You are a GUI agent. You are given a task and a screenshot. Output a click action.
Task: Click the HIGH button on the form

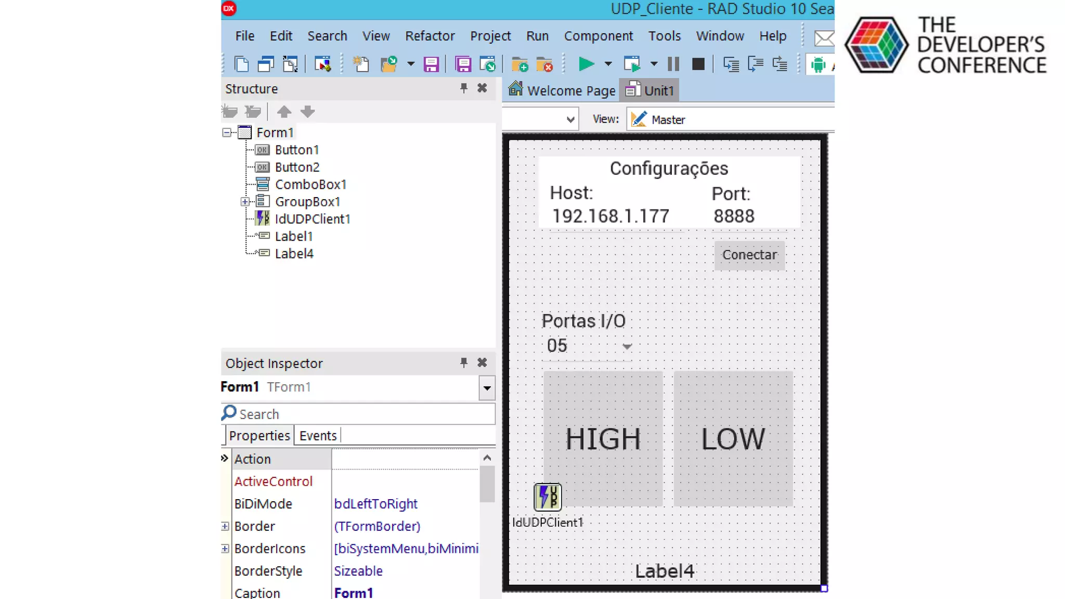(x=603, y=438)
